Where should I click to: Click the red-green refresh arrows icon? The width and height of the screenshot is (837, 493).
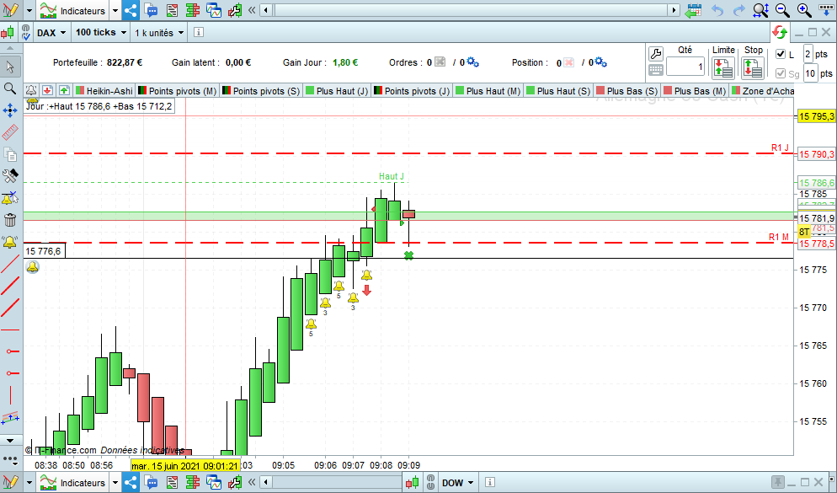pos(780,33)
